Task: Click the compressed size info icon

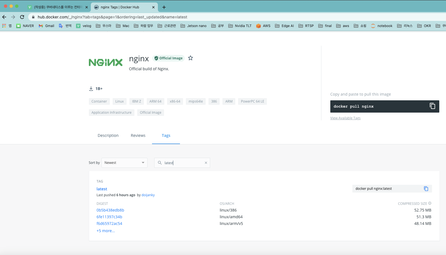Action: pyautogui.click(x=430, y=203)
